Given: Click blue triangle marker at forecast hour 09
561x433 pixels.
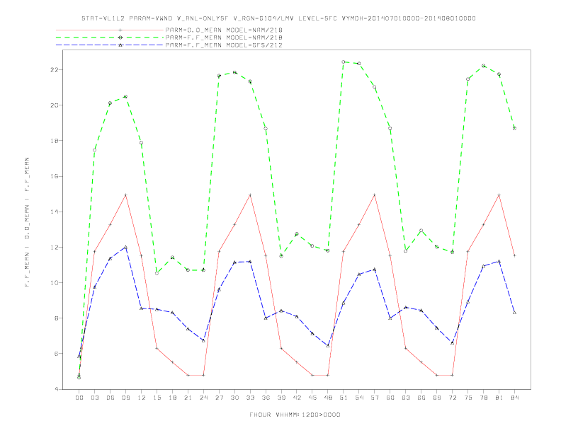Looking at the screenshot, I should coord(125,247).
